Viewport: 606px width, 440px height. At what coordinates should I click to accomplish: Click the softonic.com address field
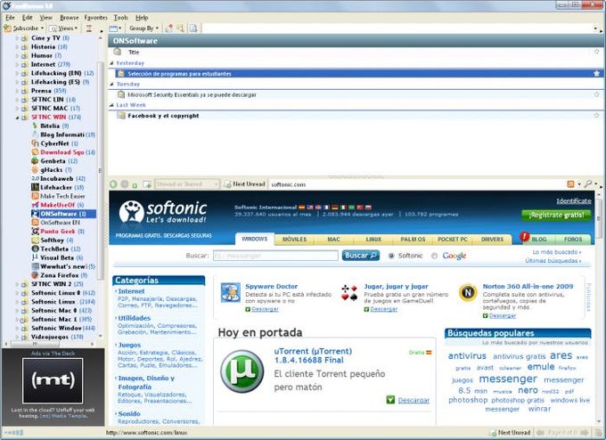416,184
